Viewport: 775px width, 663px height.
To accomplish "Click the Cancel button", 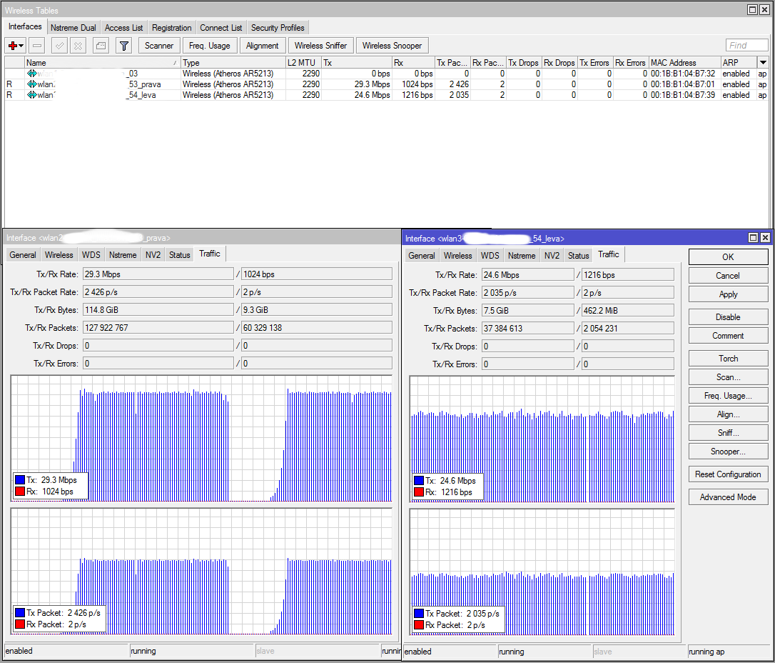I will [x=728, y=276].
